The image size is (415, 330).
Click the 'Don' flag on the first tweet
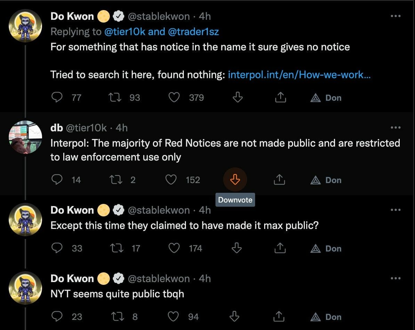(x=325, y=98)
